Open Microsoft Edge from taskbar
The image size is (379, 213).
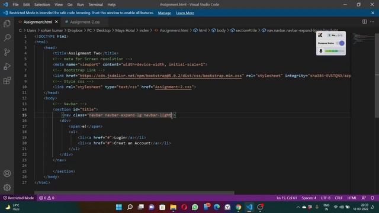click(217, 207)
